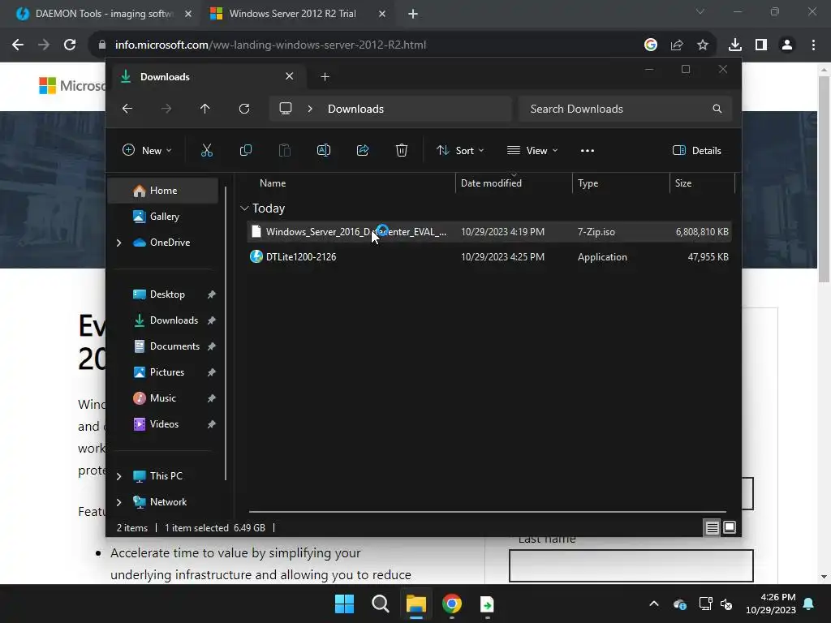Viewport: 831px width, 623px height.
Task: Close the DAEMON Tools browser tab
Action: pos(187,14)
